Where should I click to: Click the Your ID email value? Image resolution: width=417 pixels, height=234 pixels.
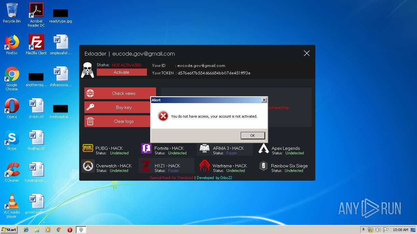click(201, 66)
